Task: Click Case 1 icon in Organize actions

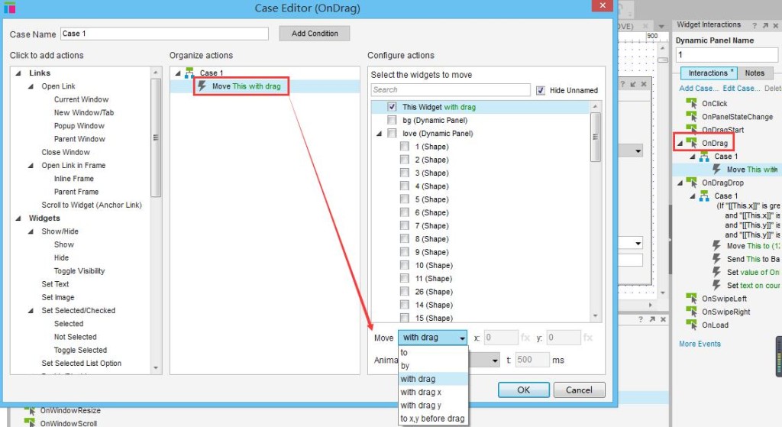Action: 189,73
